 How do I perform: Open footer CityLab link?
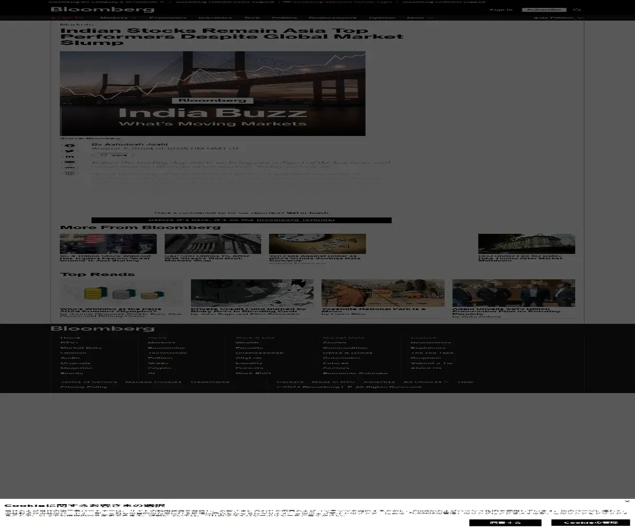tap(249, 358)
